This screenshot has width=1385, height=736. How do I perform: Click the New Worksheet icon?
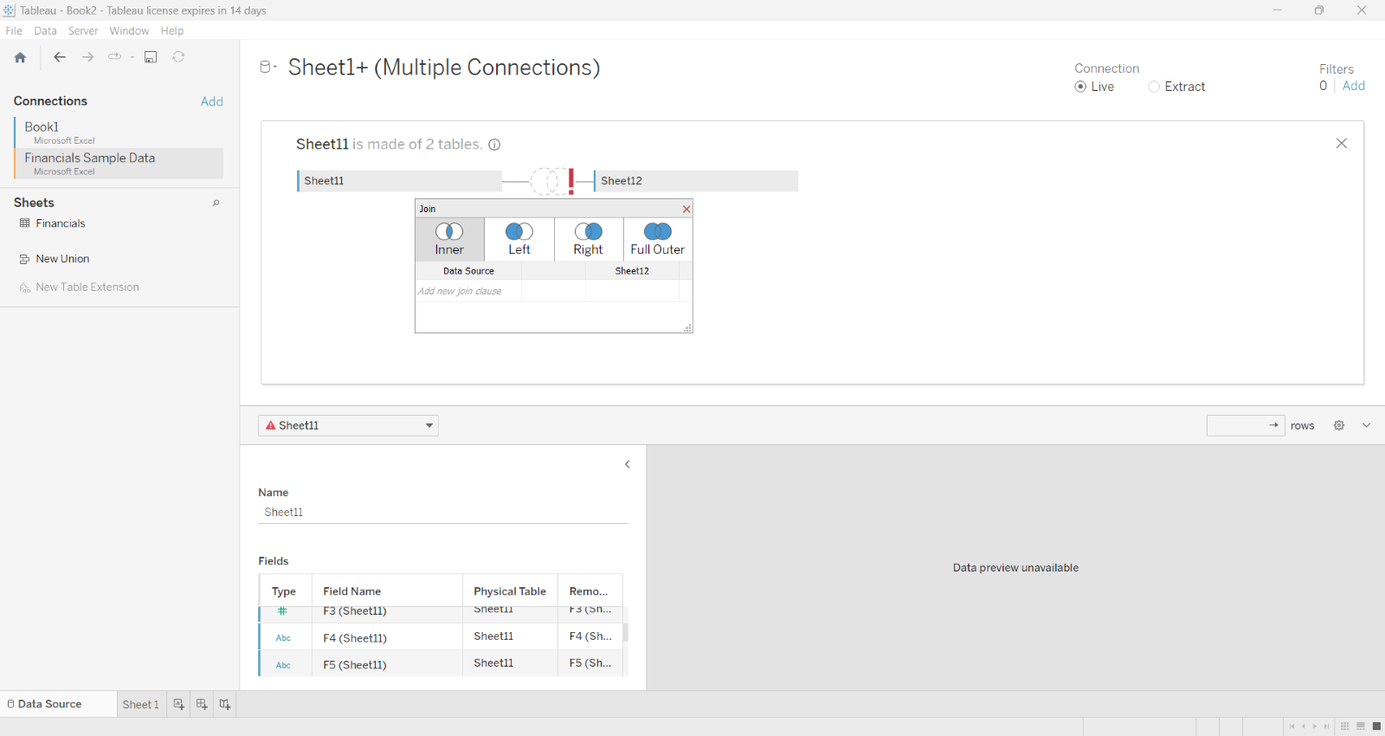click(178, 704)
